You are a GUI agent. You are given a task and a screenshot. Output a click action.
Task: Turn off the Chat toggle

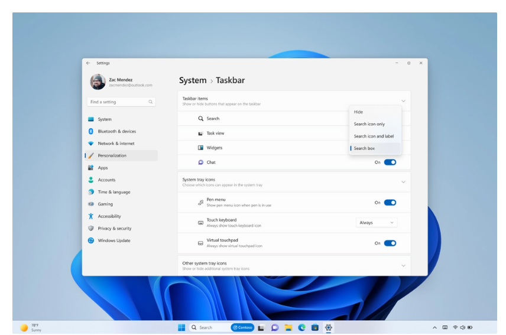click(390, 162)
